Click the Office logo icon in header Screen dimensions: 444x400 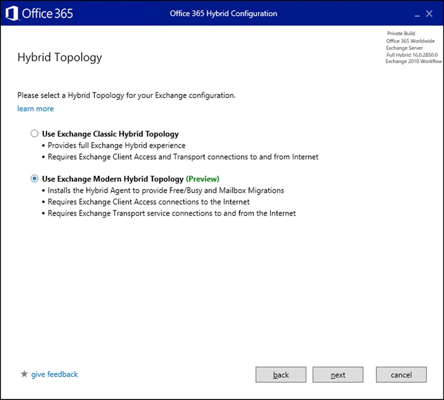tap(11, 14)
